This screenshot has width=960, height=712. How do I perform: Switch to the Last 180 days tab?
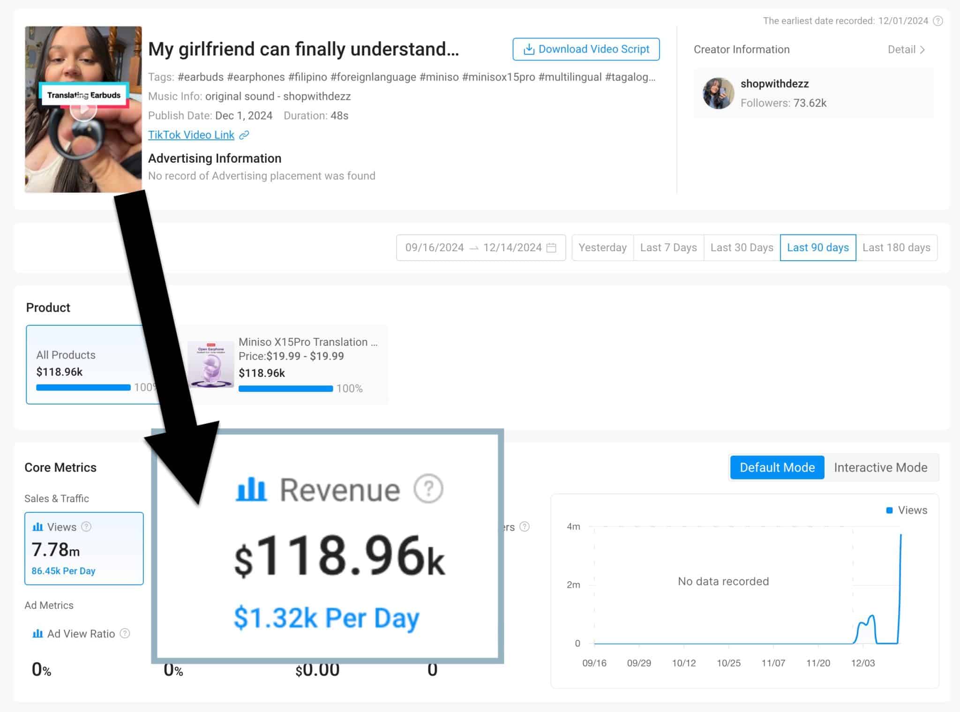[x=897, y=247]
